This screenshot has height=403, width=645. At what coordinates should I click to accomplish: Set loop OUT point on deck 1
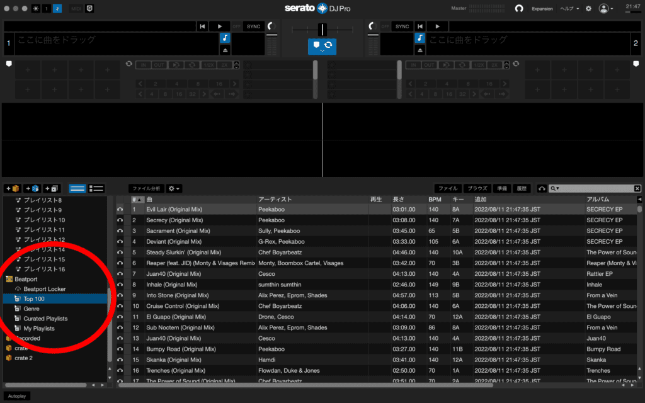159,65
